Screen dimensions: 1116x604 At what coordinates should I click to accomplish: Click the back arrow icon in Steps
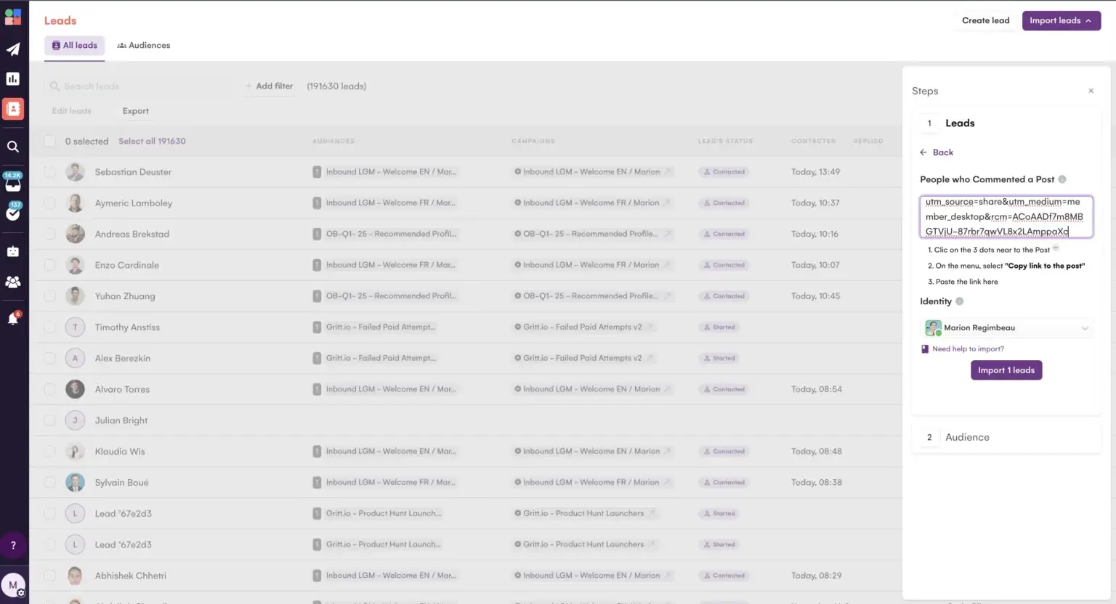923,152
